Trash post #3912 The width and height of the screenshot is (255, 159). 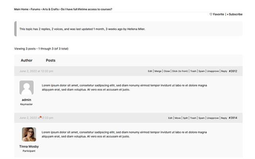[x=193, y=71]
